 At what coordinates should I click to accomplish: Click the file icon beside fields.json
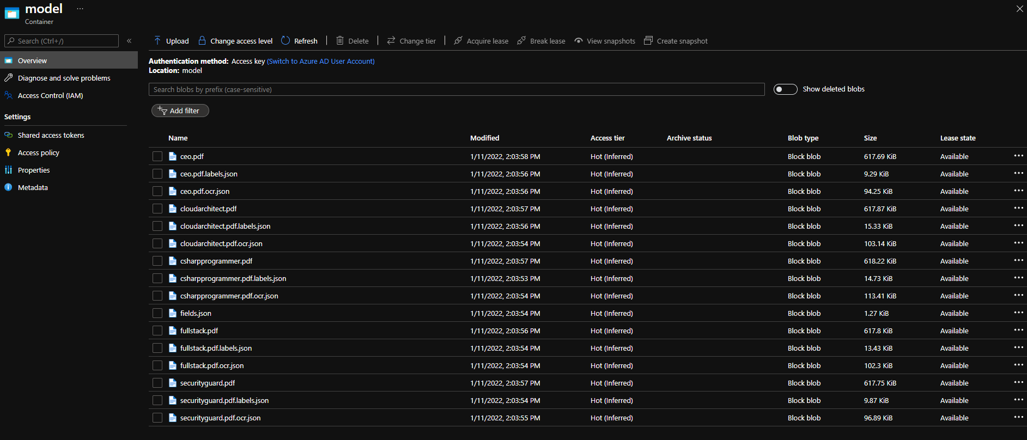(x=173, y=313)
